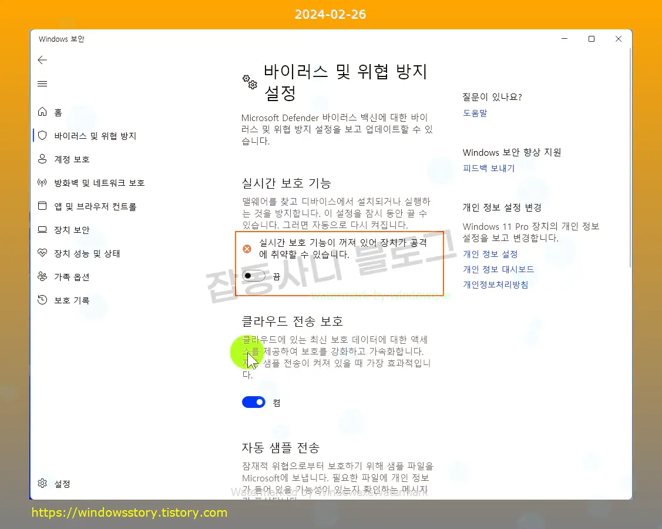Viewport: 662px width, 529px height.
Task: Click the family options people icon
Action: point(42,276)
